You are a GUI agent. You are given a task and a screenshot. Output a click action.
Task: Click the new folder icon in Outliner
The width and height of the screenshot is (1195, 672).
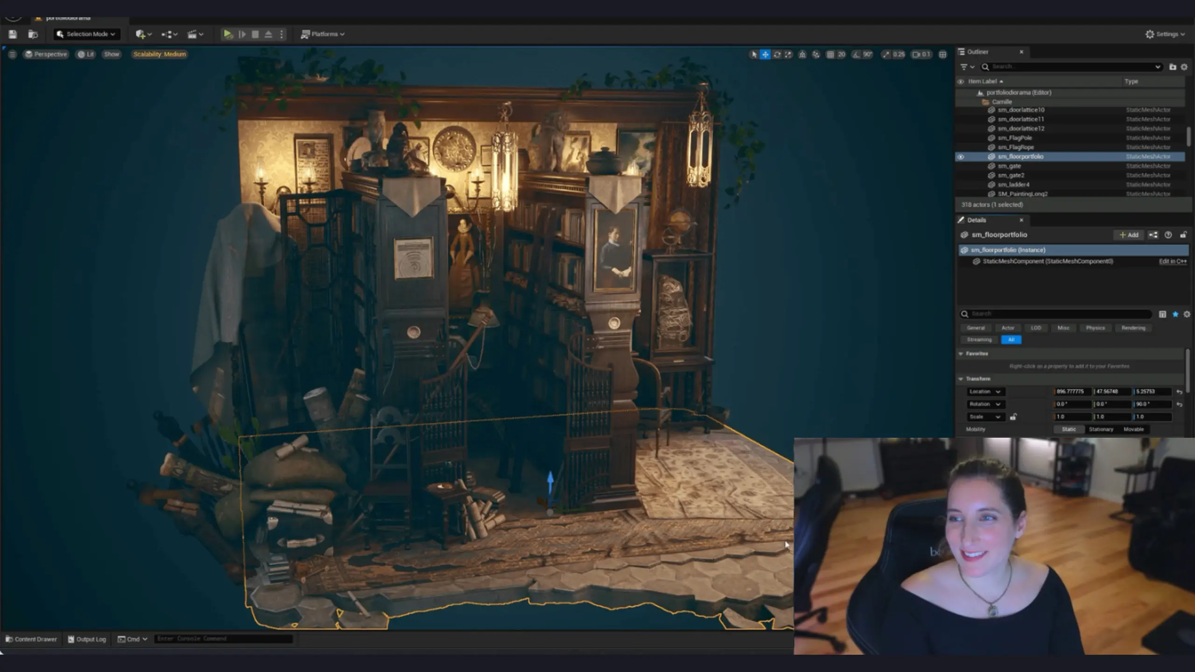(1172, 67)
